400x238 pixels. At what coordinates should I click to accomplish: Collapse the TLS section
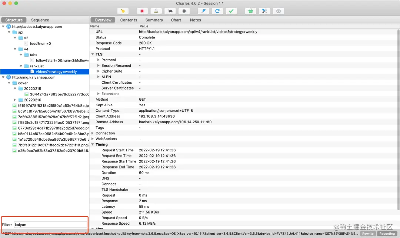click(x=93, y=54)
